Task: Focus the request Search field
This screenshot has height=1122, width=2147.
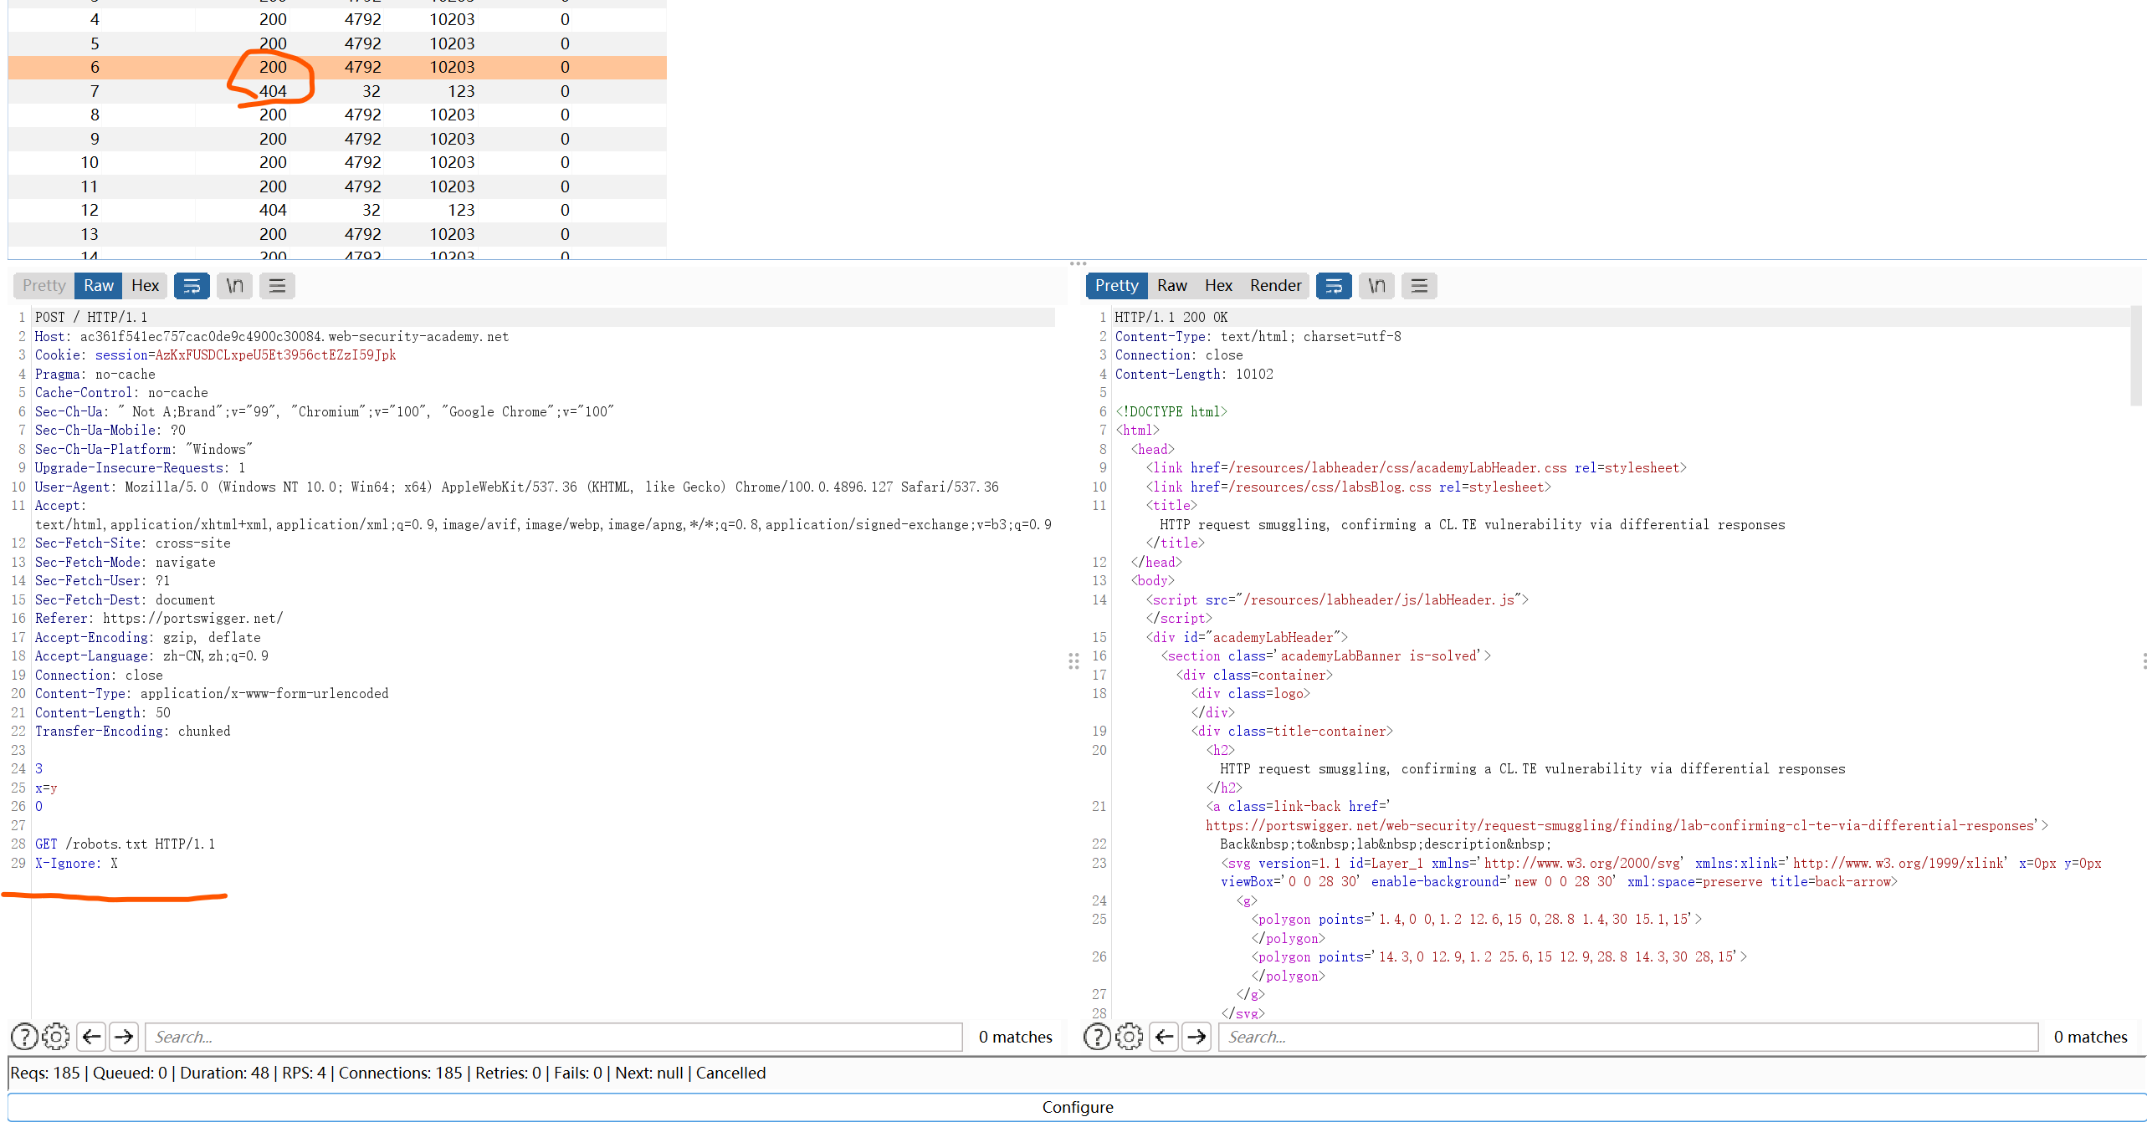Action: click(x=553, y=1037)
